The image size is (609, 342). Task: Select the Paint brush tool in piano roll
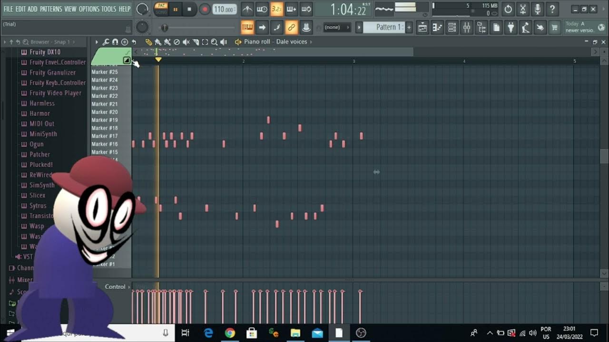click(x=158, y=42)
